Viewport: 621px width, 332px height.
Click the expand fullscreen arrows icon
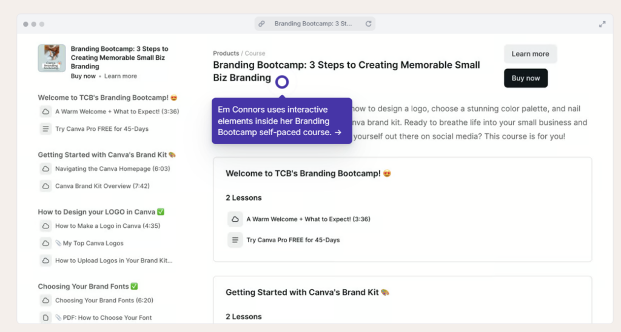602,24
